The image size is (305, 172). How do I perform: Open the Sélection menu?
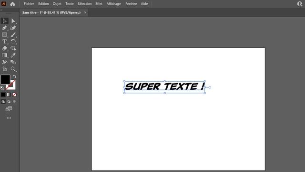[84, 4]
